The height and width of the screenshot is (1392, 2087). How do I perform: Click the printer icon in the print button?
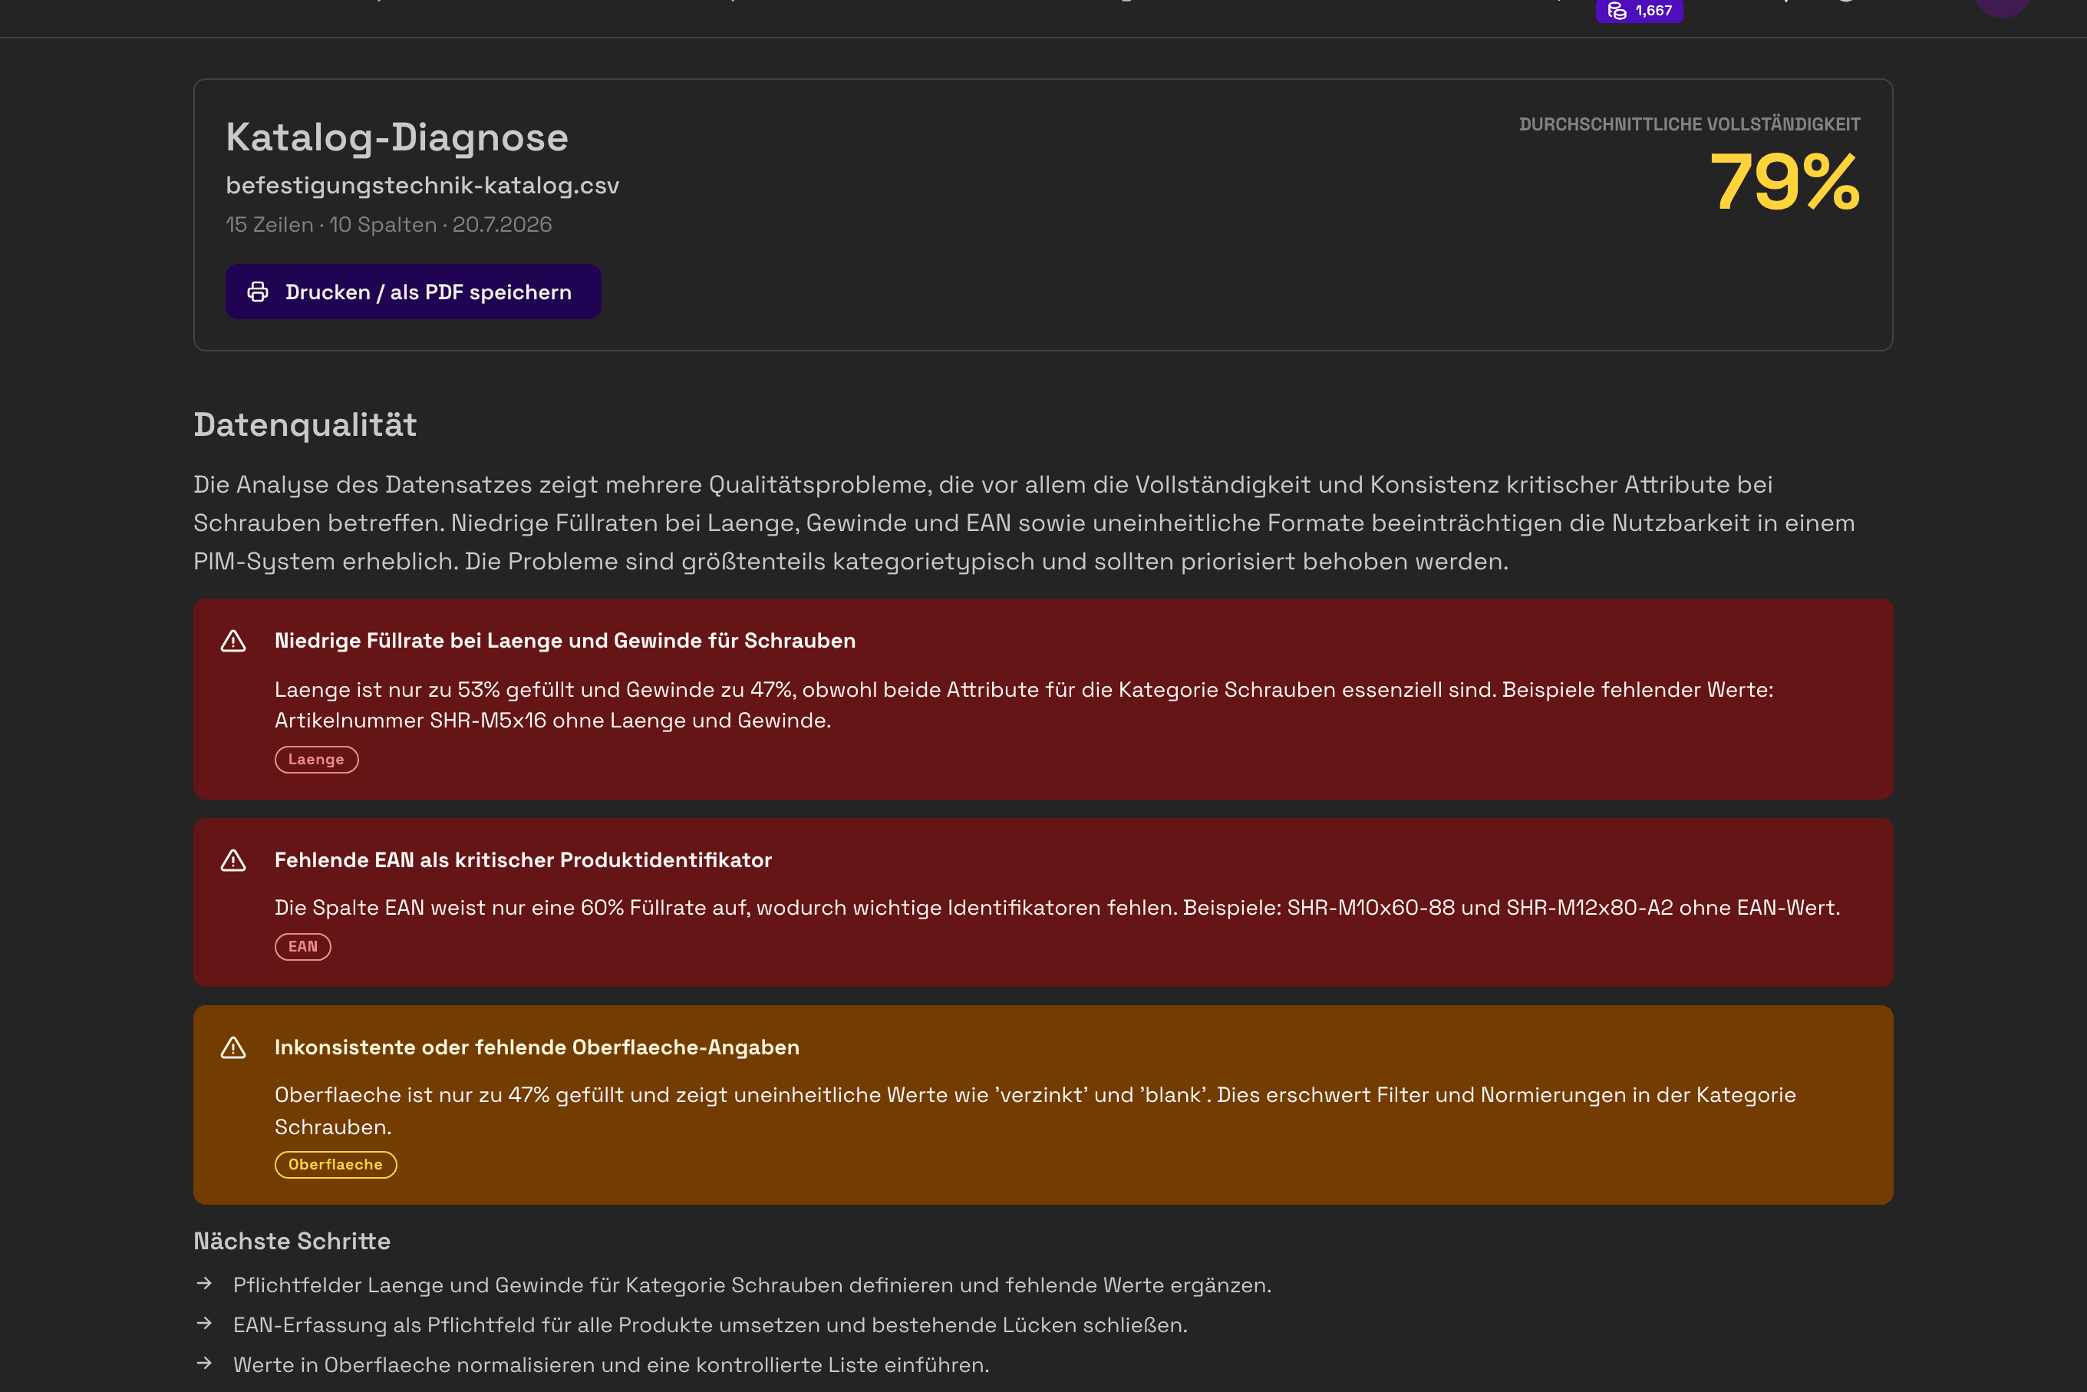click(258, 292)
